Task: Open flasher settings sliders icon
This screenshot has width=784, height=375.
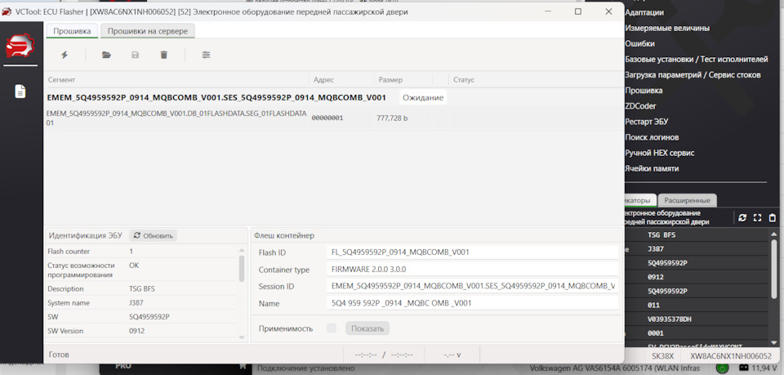Action: point(206,55)
